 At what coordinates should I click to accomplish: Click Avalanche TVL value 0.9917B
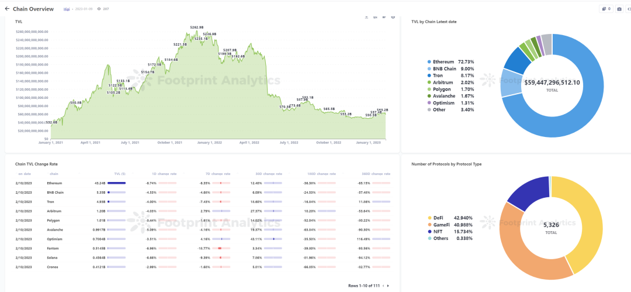click(x=99, y=230)
